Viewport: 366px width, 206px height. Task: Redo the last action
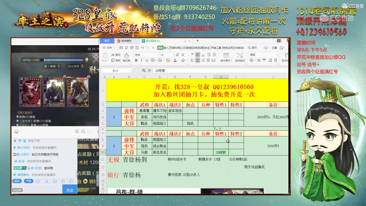[148, 48]
